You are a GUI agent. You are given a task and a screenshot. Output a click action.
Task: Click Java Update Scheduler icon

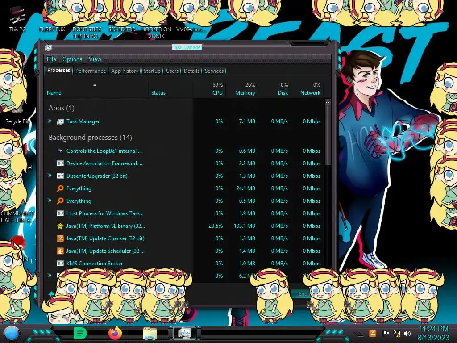click(60, 251)
